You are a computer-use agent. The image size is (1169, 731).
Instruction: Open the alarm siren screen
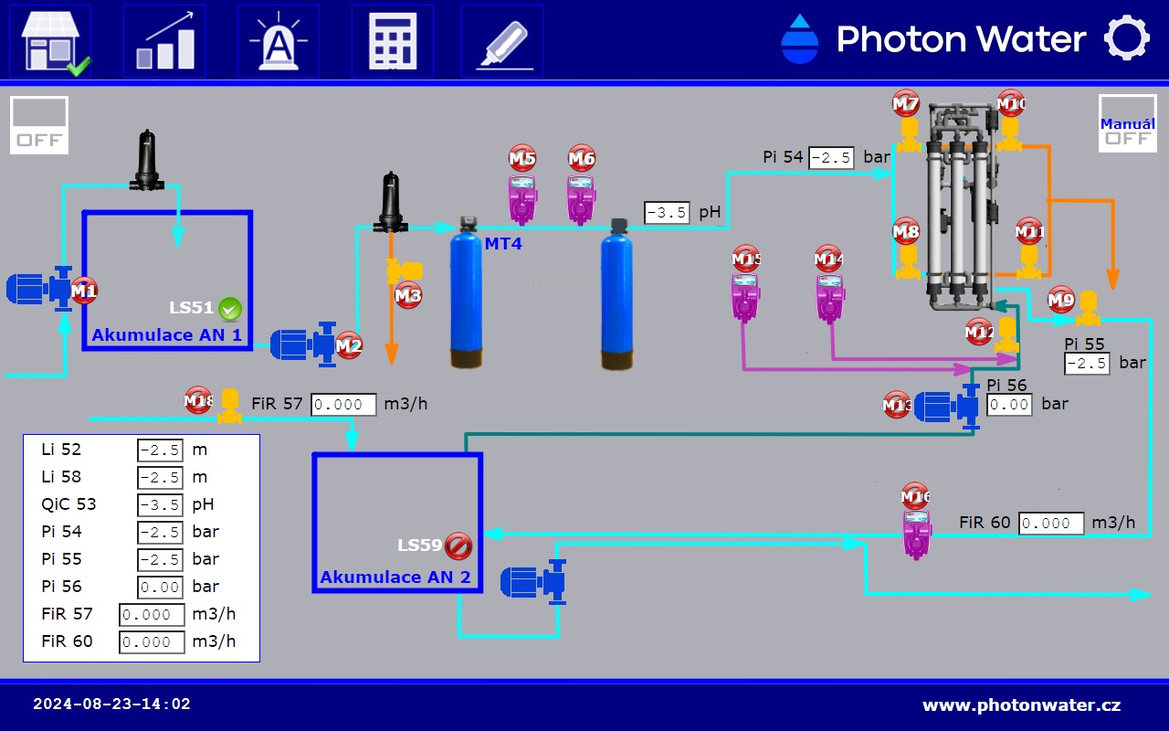pos(279,41)
